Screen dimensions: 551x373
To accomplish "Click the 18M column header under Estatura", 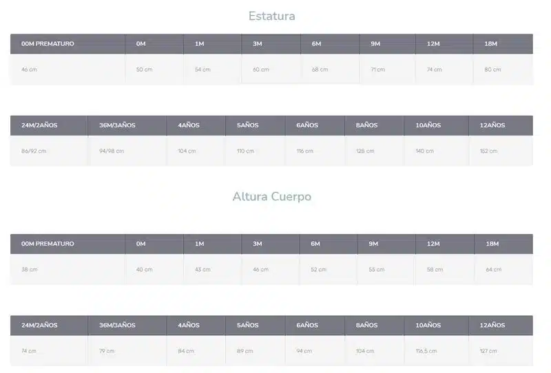I will [490, 44].
